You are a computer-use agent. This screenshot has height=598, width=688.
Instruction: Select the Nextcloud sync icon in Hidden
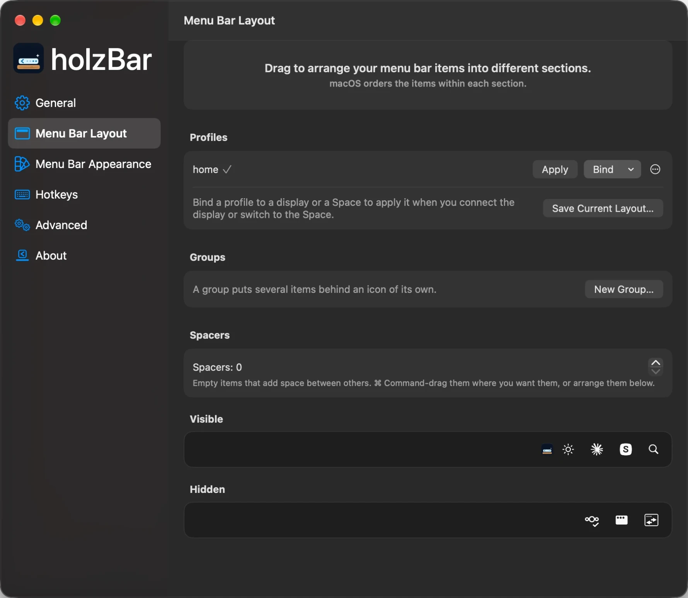point(592,520)
